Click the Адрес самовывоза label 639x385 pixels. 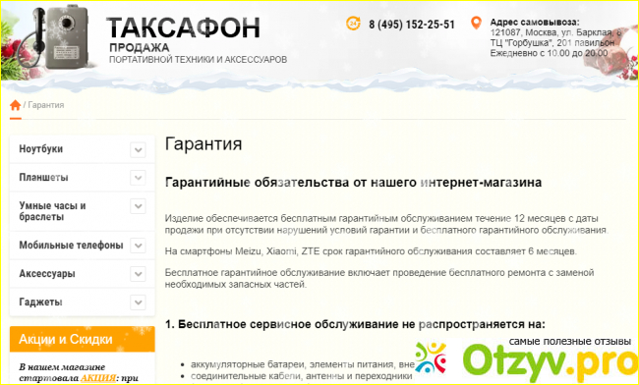pos(535,23)
